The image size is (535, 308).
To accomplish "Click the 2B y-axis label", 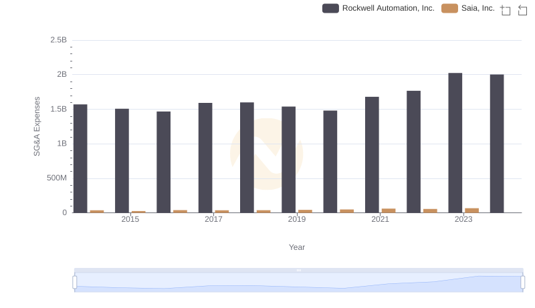I will [x=62, y=75].
